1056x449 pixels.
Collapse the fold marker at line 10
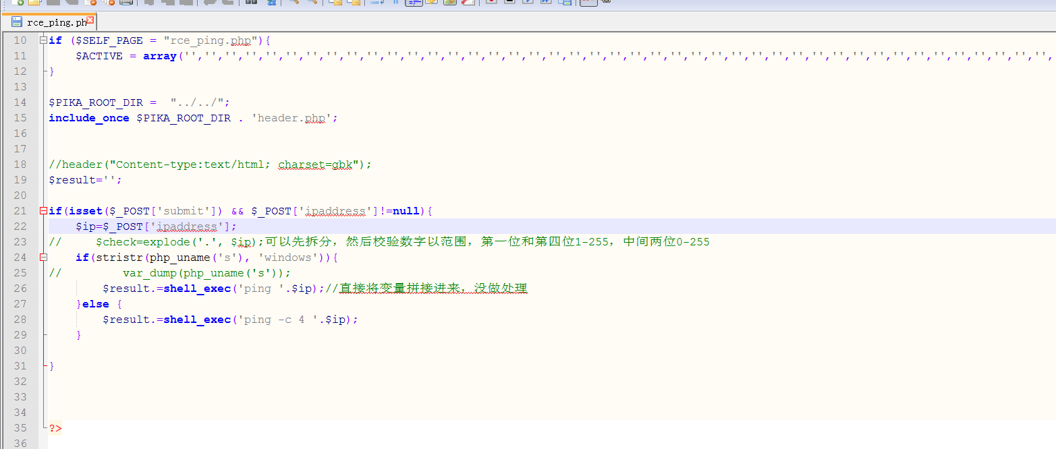tap(43, 40)
